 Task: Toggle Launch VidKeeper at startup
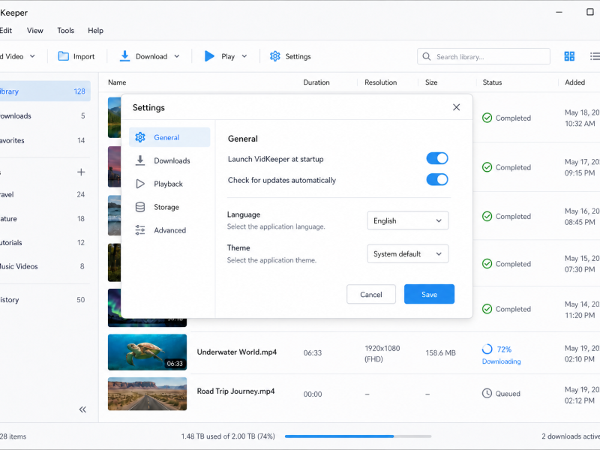point(437,158)
